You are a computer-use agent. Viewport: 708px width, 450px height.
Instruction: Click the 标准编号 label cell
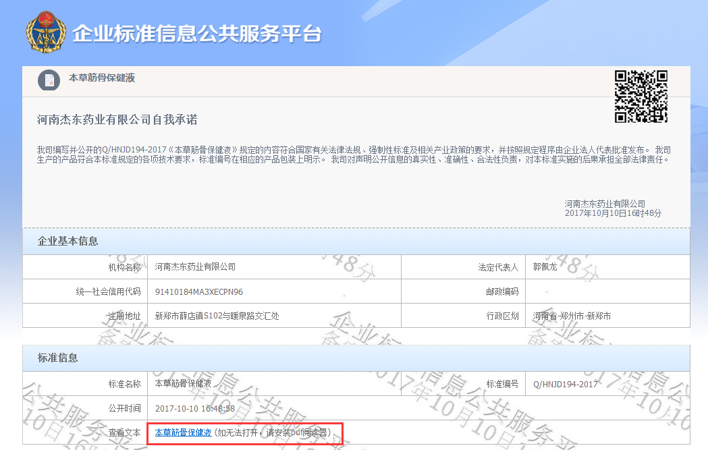tap(463, 384)
